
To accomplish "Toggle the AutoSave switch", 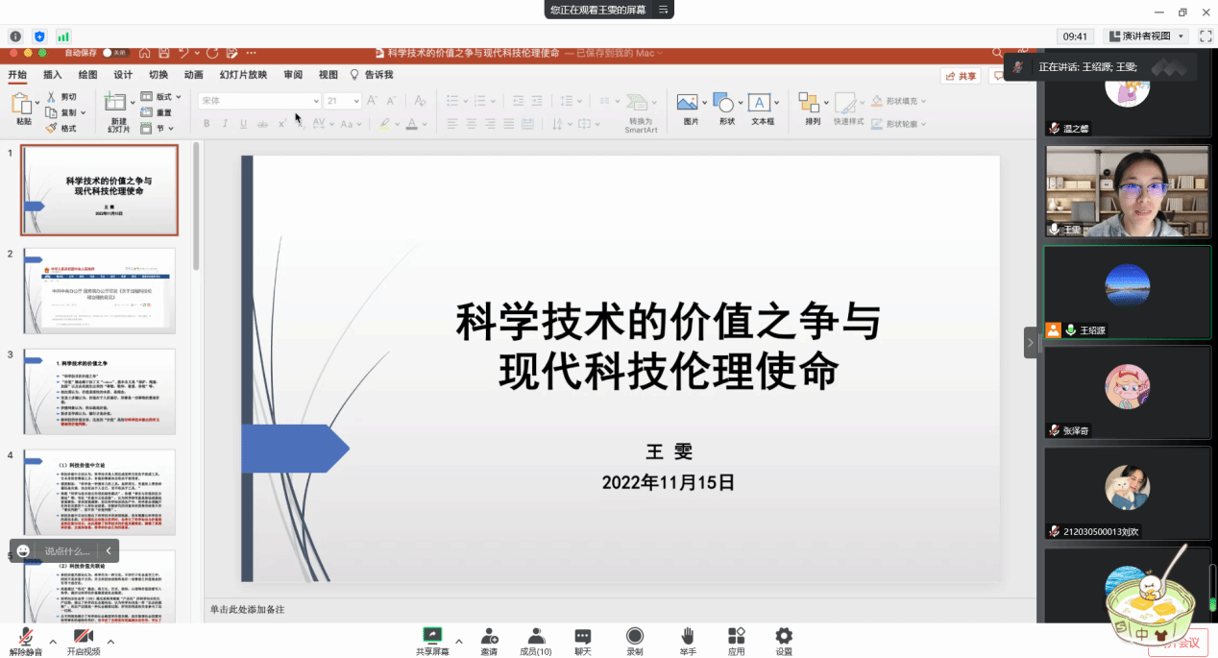I will [x=114, y=53].
